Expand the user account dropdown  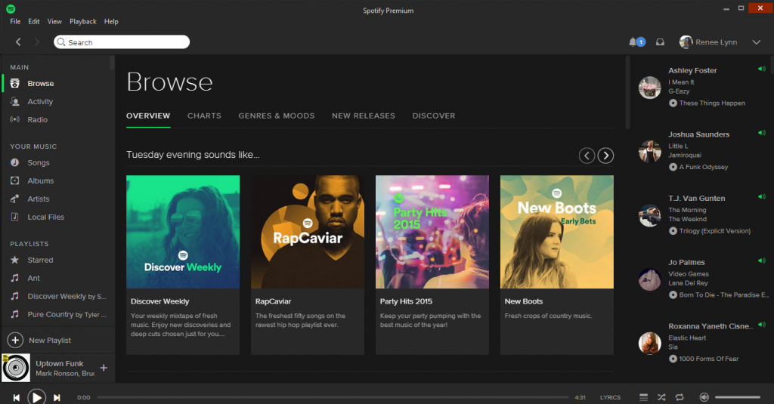pos(756,42)
